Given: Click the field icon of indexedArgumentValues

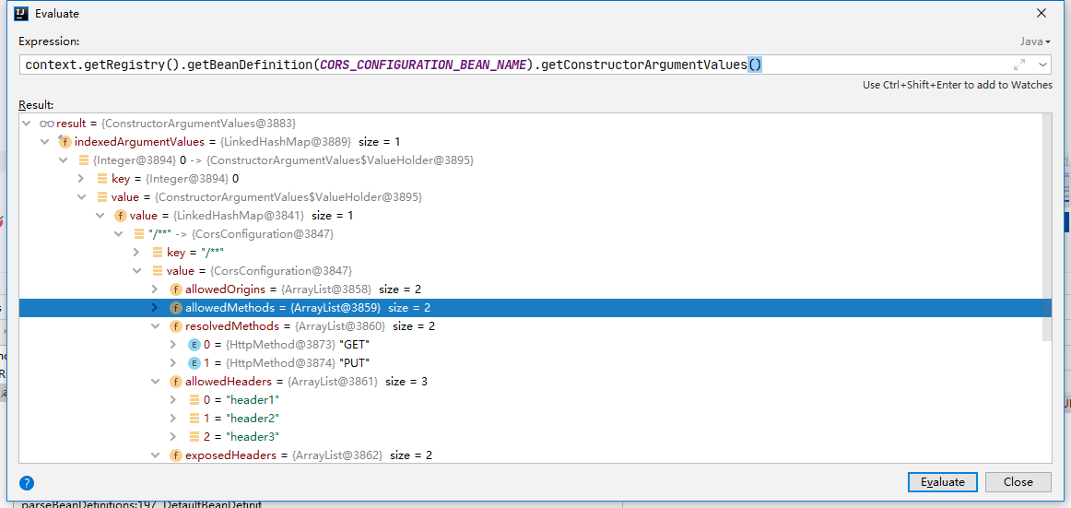Looking at the screenshot, I should click(65, 142).
